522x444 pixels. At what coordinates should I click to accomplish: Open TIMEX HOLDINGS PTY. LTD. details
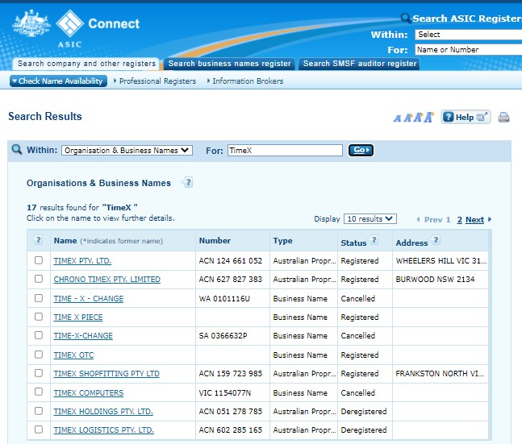(x=103, y=412)
